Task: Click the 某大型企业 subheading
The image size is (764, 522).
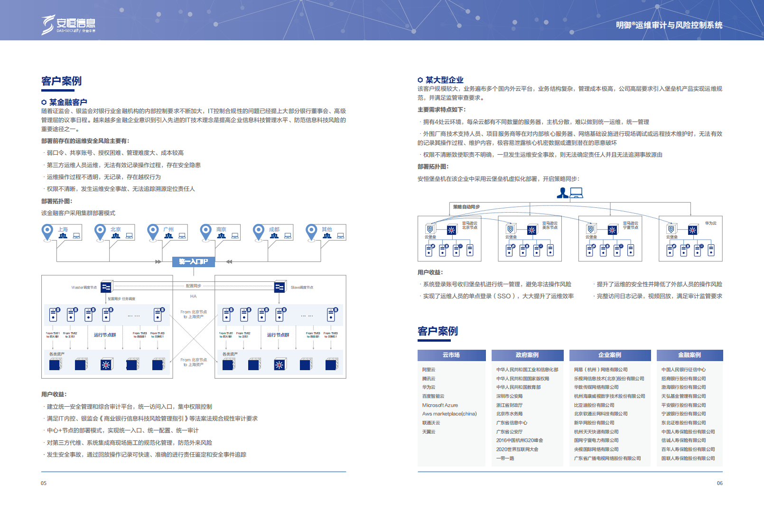Action: click(444, 80)
